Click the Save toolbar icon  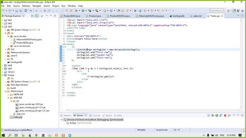17,11
